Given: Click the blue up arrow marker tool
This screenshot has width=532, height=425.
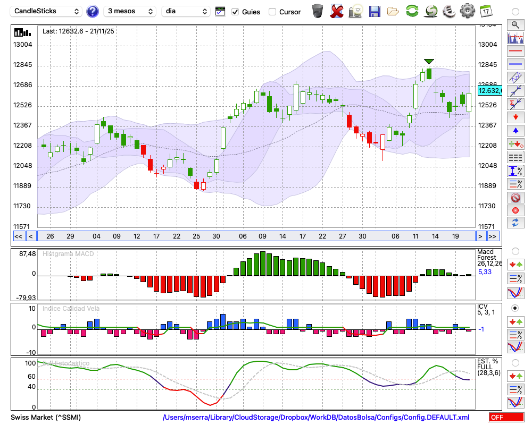Looking at the screenshot, I should [515, 130].
